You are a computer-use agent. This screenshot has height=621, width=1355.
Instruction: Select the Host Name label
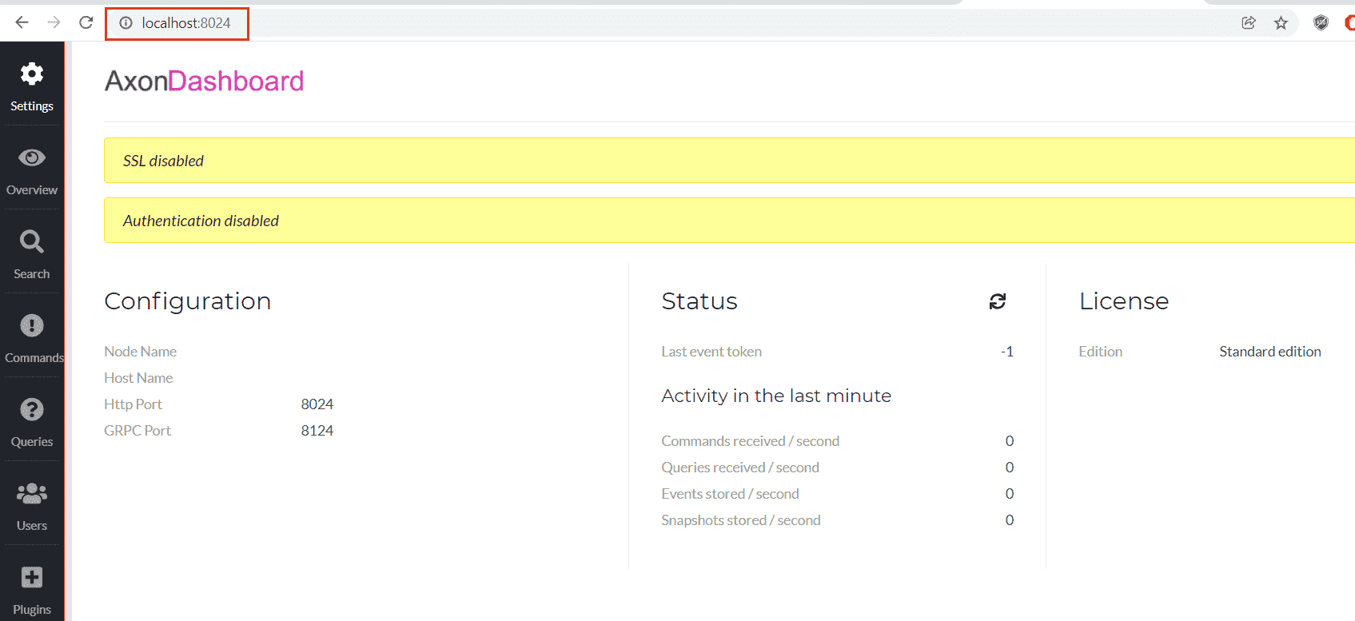click(138, 378)
